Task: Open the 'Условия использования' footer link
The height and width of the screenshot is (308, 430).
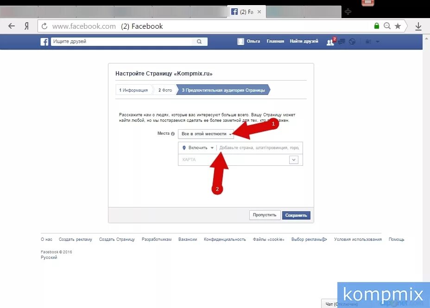Action: [x=358, y=239]
